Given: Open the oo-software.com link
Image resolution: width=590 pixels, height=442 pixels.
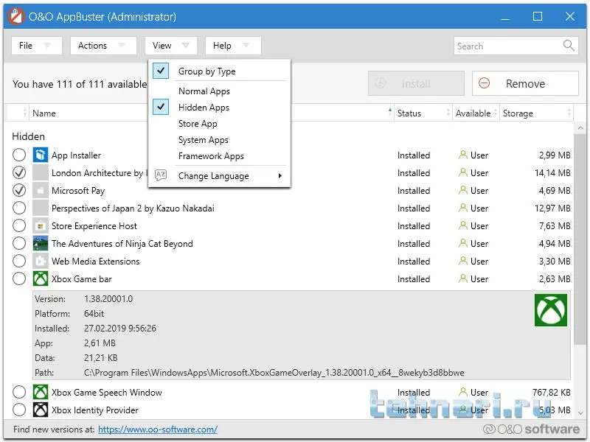Looking at the screenshot, I should coord(158,429).
